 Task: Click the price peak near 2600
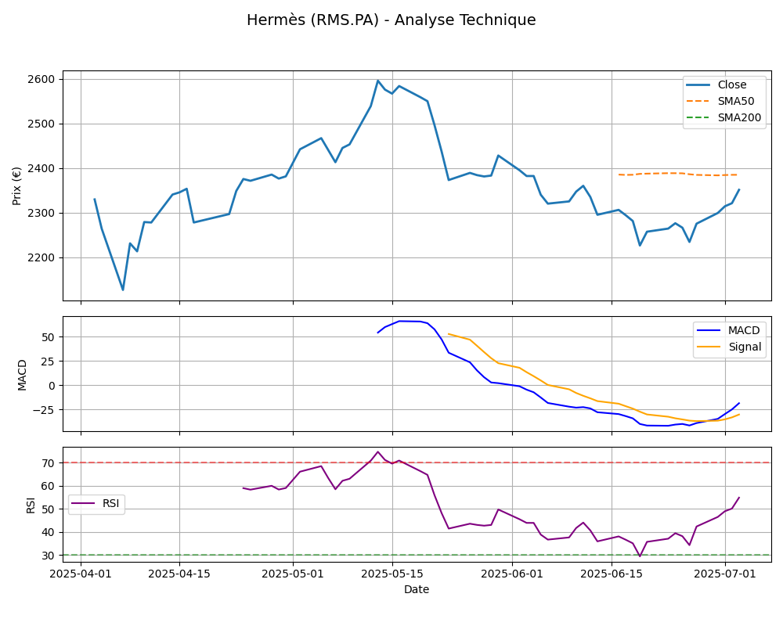(378, 81)
